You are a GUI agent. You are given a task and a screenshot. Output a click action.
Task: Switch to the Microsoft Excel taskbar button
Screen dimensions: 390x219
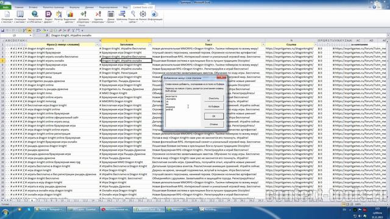149,209
